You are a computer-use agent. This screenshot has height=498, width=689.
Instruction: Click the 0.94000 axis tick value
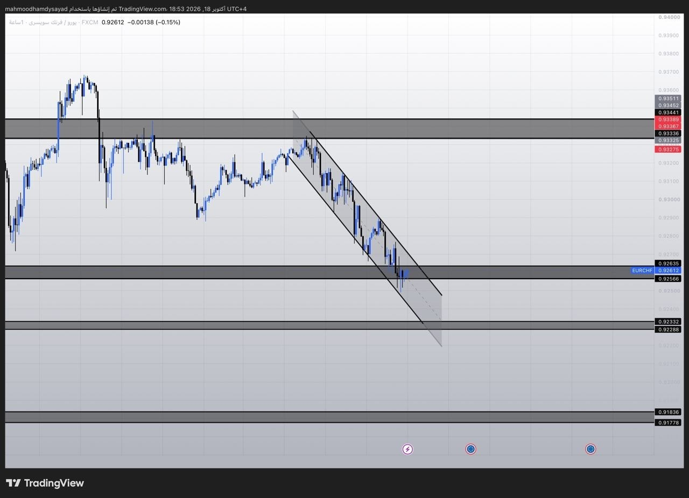[668, 17]
